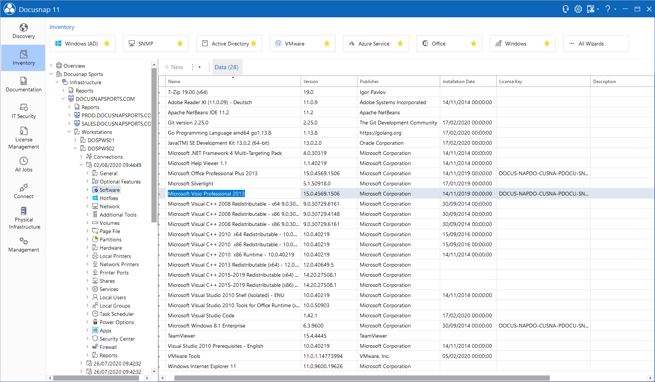Screen dimensions: 655x382
Task: Select Network Printers tree icon
Action: coord(95,264)
